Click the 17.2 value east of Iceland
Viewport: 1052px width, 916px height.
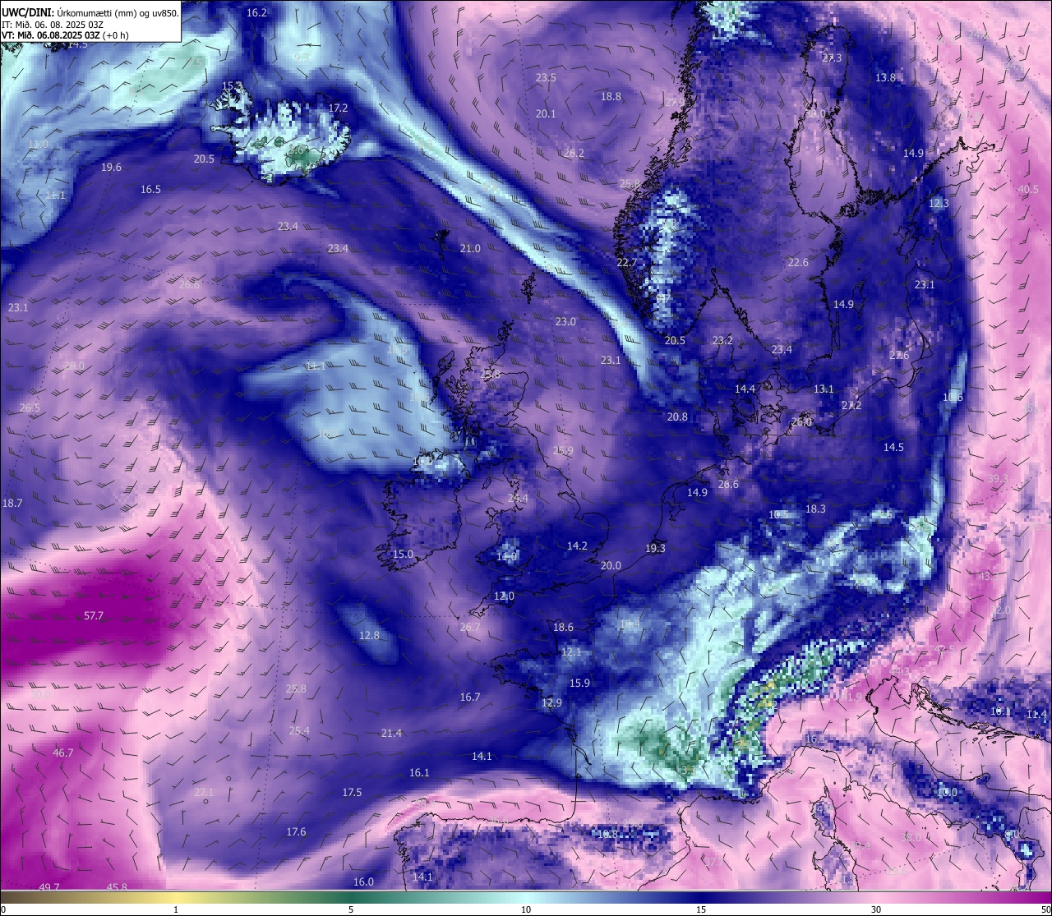338,108
